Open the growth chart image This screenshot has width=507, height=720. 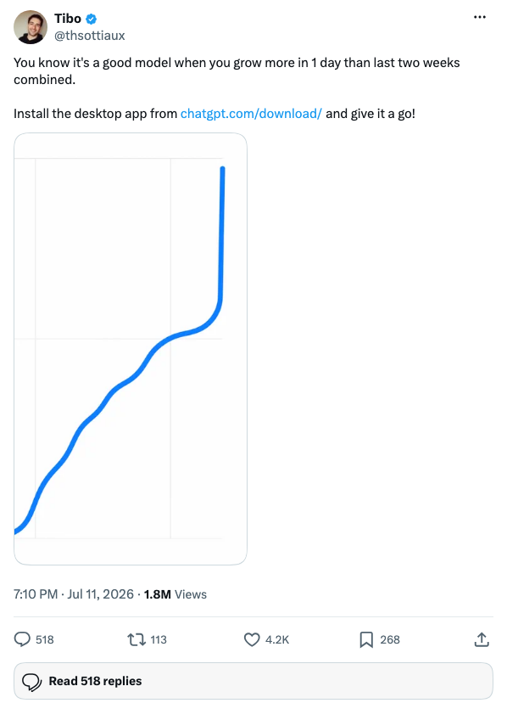point(131,349)
